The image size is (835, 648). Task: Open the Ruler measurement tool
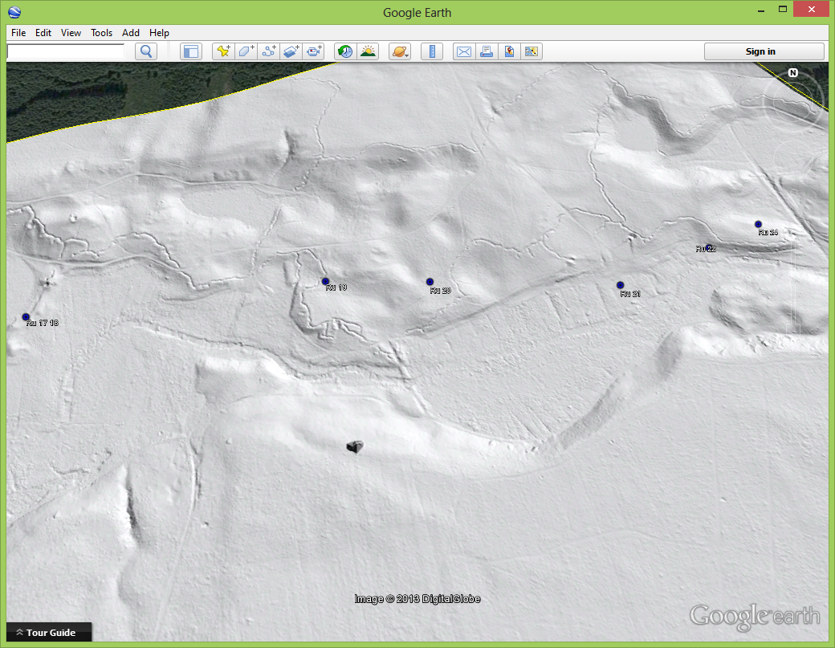click(x=432, y=51)
